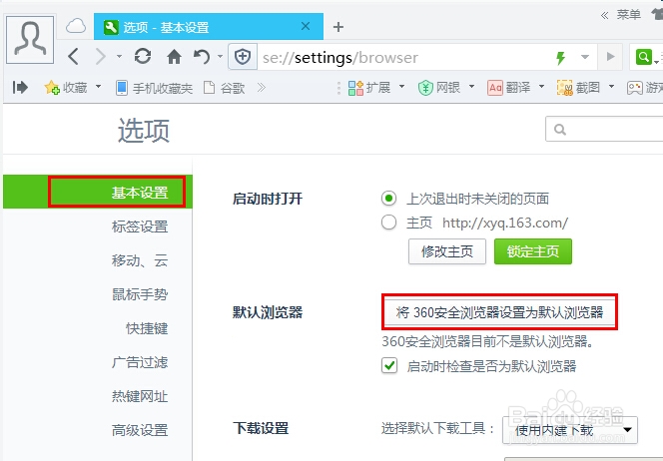663x461 pixels.
Task: Close the 选项 - 基本设置 tab
Action: pos(306,26)
